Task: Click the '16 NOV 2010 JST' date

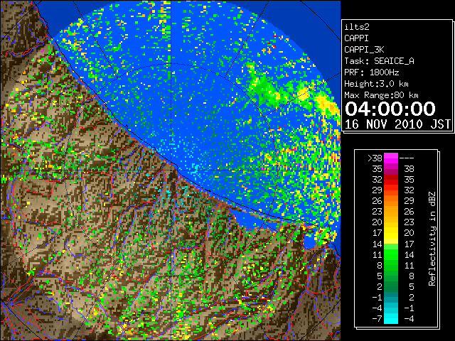Action: (x=397, y=124)
